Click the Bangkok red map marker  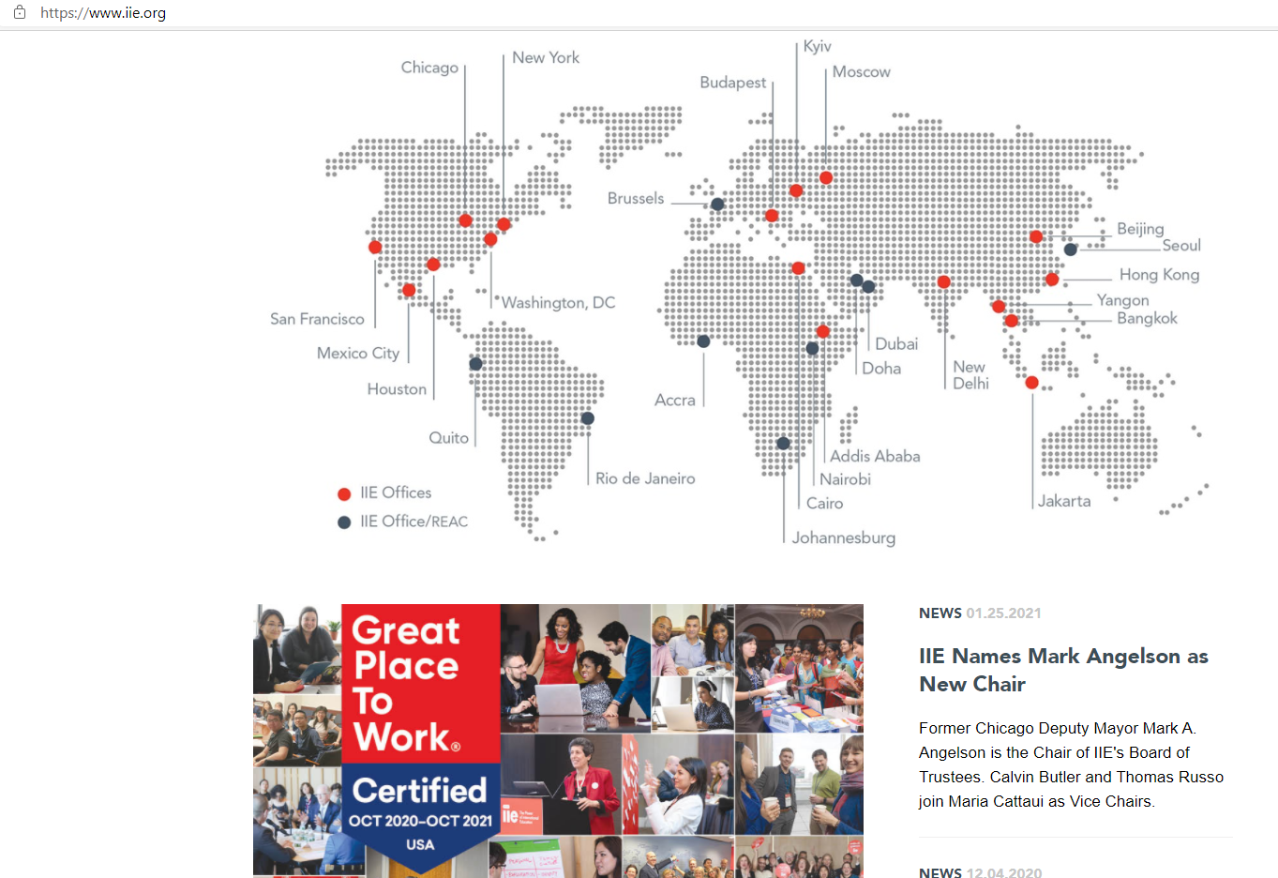pyautogui.click(x=1012, y=321)
